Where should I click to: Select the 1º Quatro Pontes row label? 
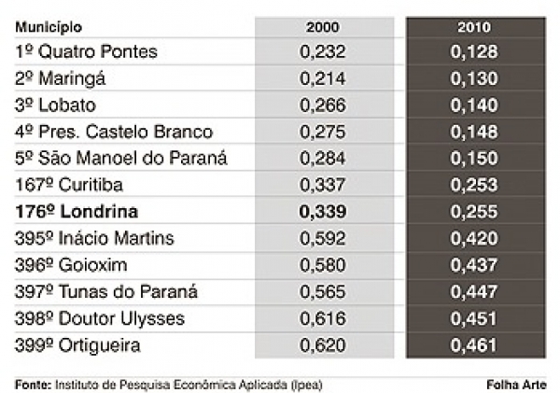[86, 51]
